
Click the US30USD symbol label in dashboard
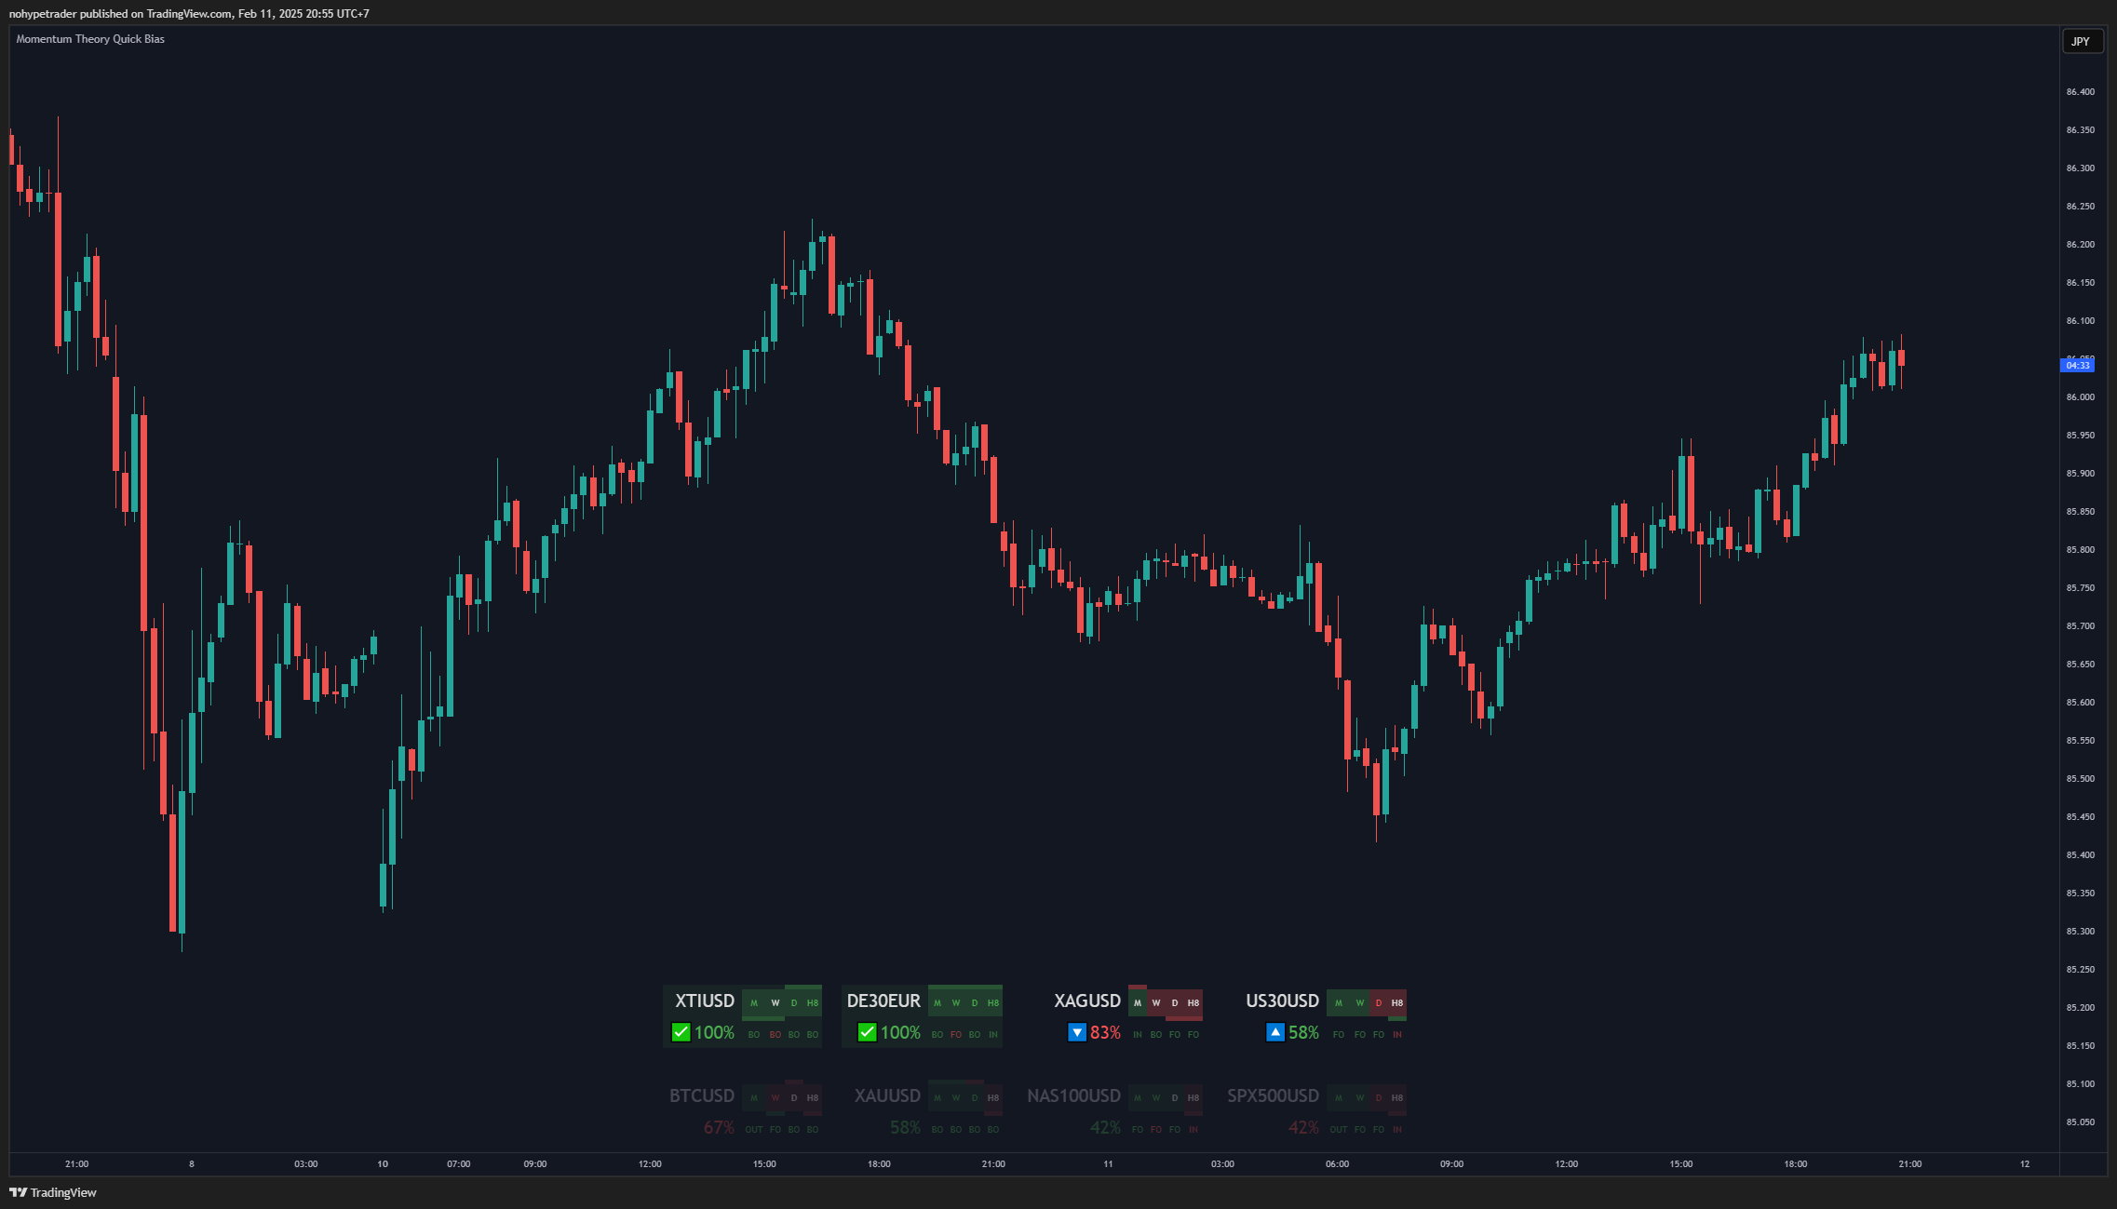1283,1001
